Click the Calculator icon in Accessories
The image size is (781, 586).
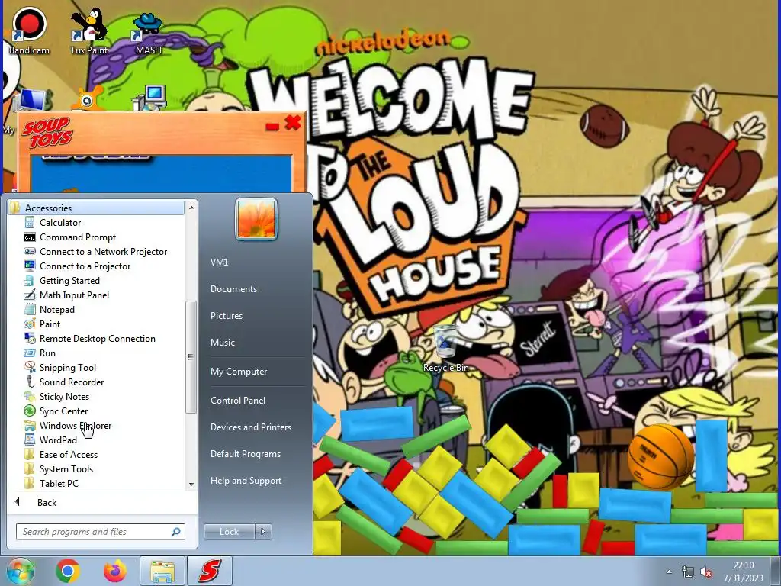[30, 222]
